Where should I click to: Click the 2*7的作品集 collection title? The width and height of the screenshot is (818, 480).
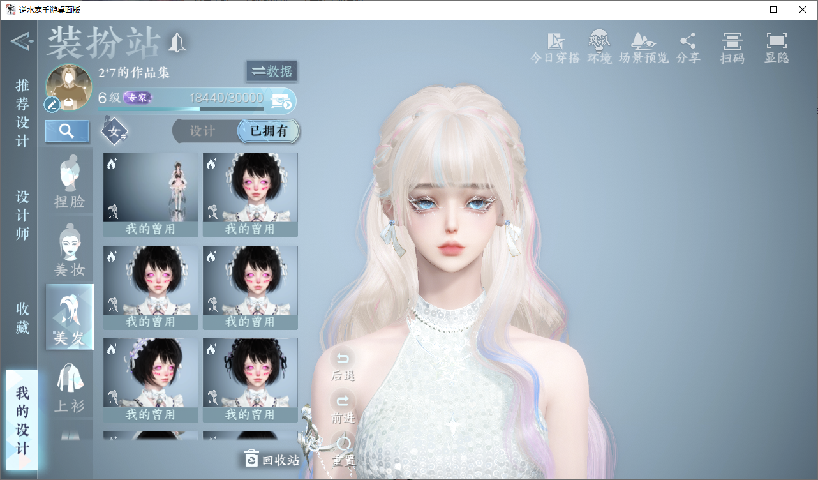pos(134,72)
